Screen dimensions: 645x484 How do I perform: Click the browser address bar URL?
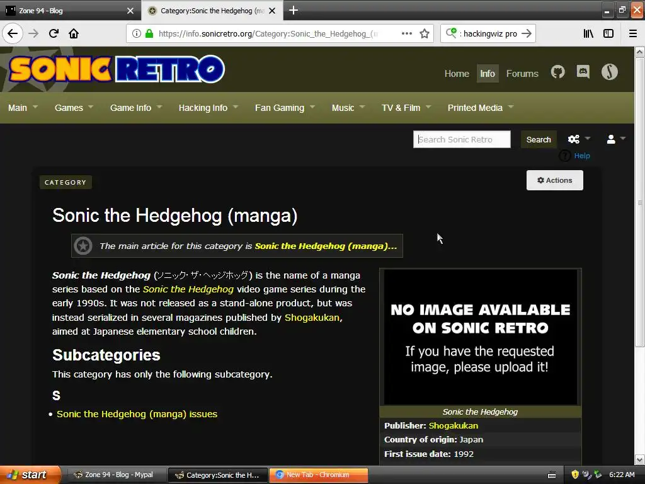tap(268, 33)
